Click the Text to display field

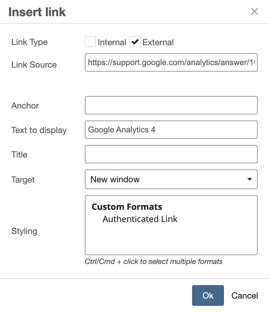(x=171, y=130)
